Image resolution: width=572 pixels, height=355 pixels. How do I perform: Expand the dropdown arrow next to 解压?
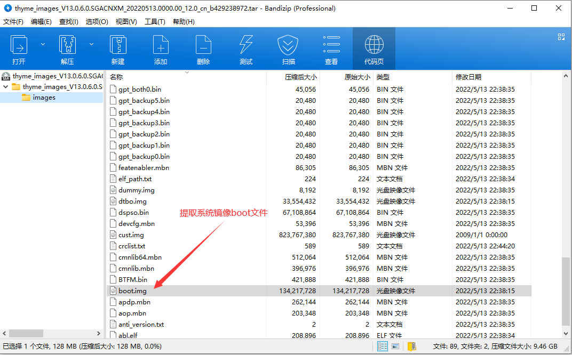pos(91,44)
